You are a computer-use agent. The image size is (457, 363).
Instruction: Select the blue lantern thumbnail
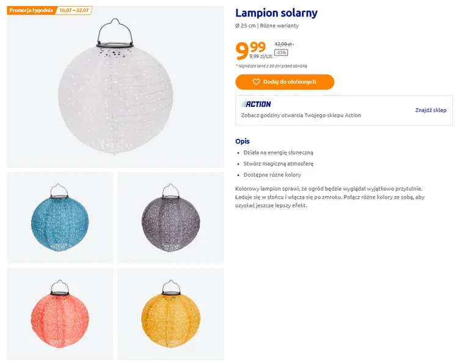point(60,218)
